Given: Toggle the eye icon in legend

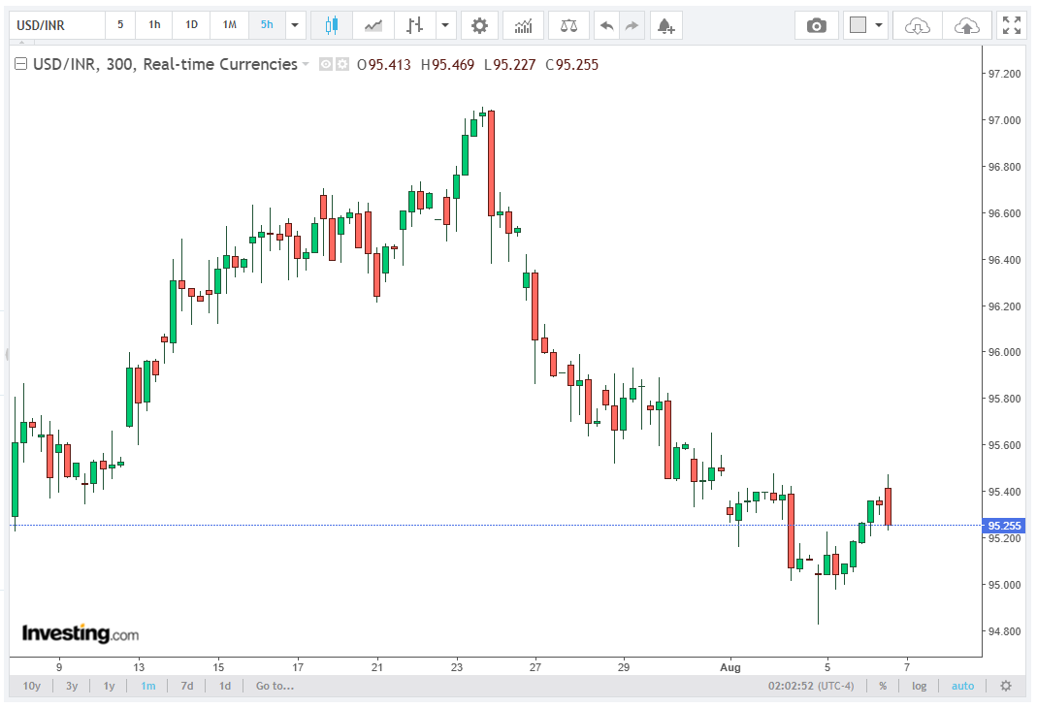Looking at the screenshot, I should (325, 64).
